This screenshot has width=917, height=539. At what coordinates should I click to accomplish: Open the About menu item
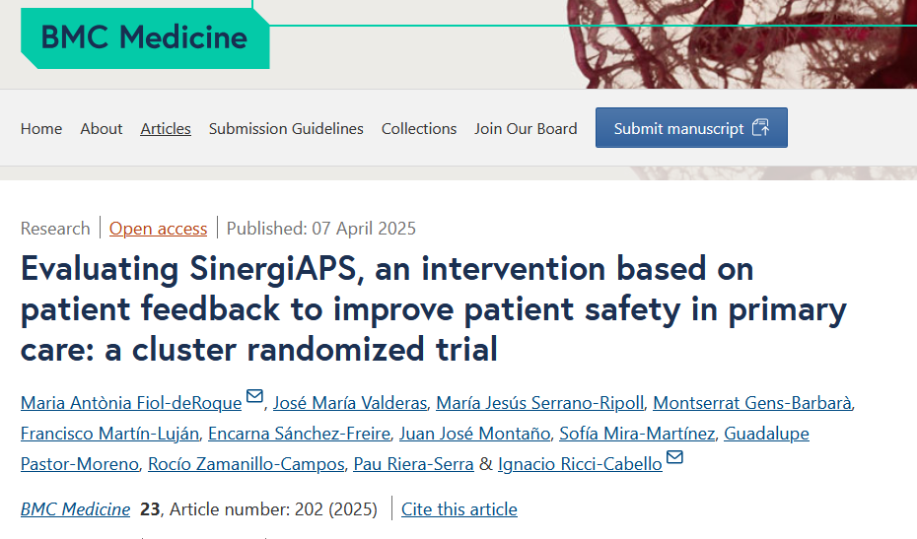(102, 128)
